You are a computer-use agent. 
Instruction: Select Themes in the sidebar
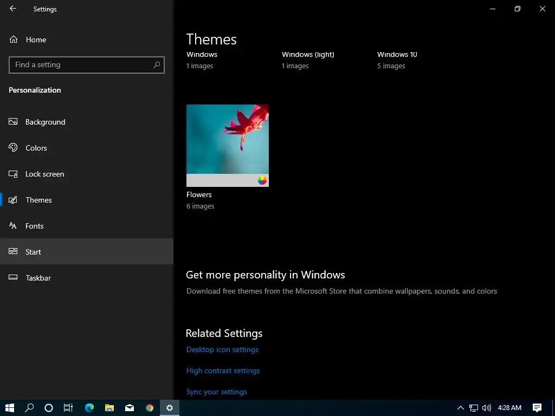(87, 200)
